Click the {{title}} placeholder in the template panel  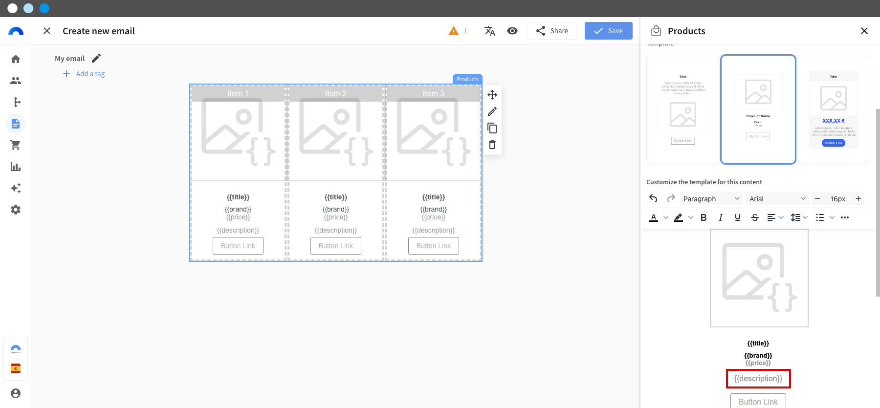point(758,344)
